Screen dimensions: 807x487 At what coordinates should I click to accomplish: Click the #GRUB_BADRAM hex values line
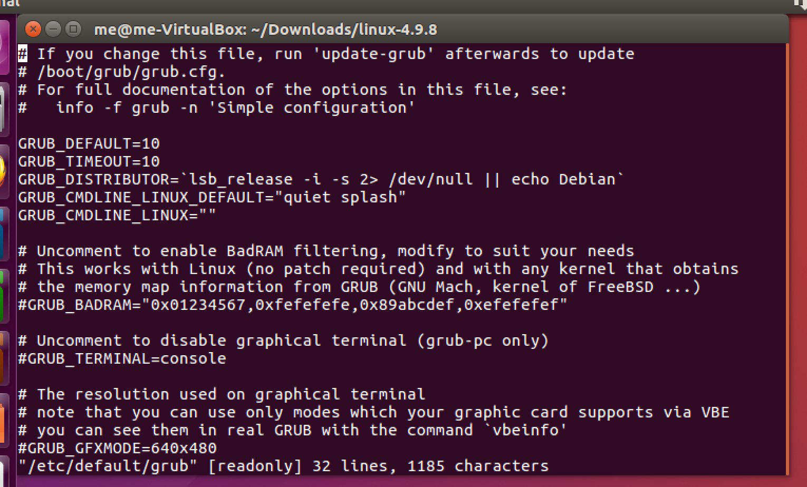pyautogui.click(x=292, y=305)
